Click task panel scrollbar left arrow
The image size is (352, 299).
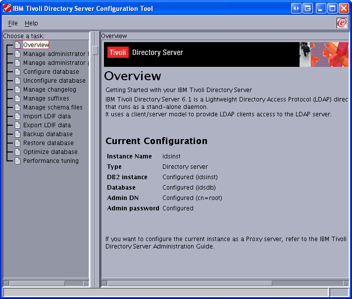pyautogui.click(x=6, y=283)
